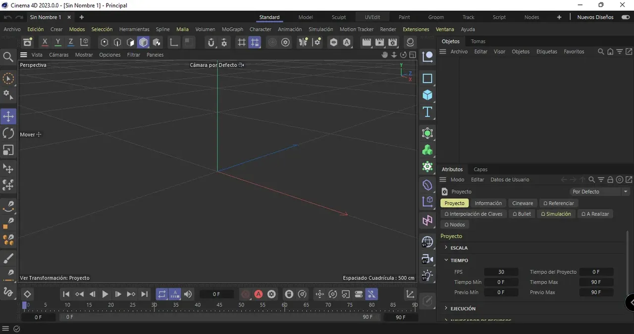Enable snapping magnet icon
This screenshot has height=334, width=634.
point(211,43)
